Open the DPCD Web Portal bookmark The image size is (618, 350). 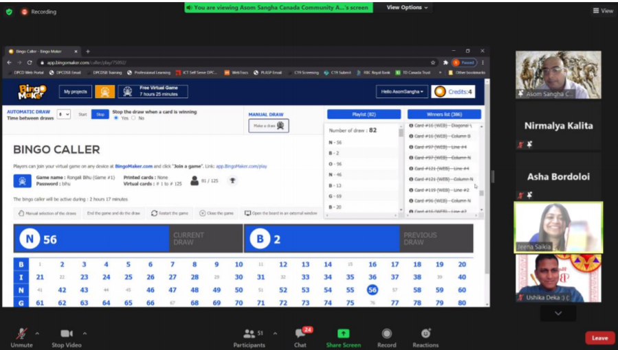click(26, 73)
